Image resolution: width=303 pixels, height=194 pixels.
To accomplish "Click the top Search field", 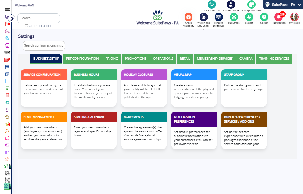I will point(39,18).
